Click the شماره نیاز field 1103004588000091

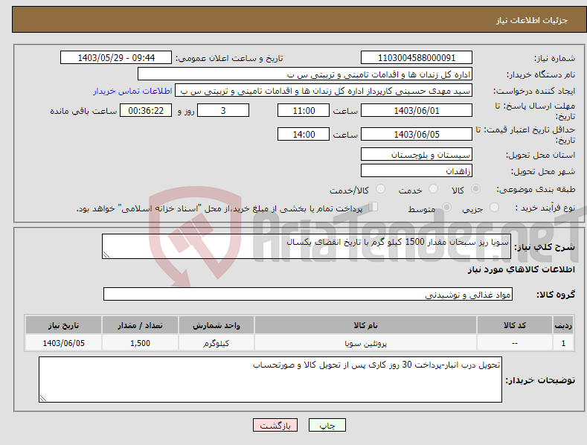[x=417, y=58]
